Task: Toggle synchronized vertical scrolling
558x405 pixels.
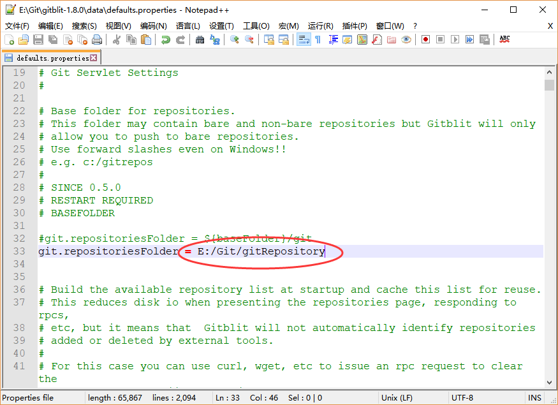Action: [x=269, y=40]
